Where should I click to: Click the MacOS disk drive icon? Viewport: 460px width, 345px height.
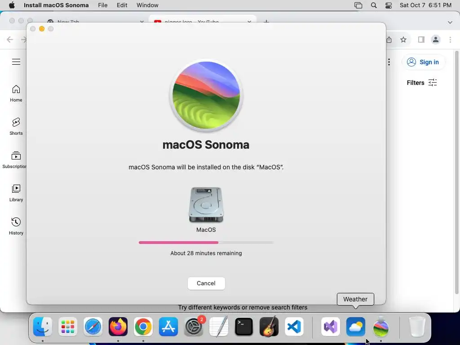pyautogui.click(x=206, y=205)
